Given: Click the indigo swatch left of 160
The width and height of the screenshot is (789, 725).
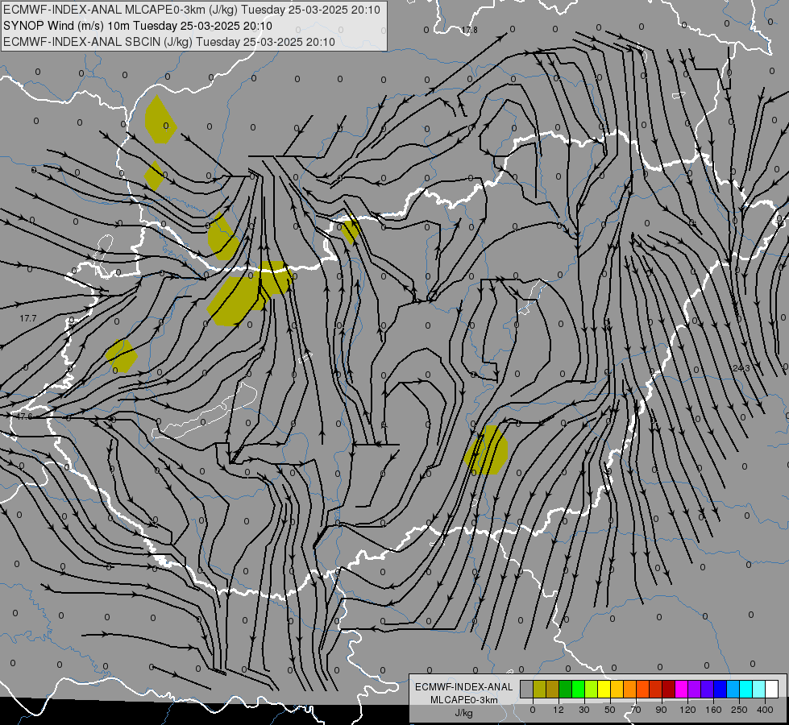Looking at the screenshot, I should (x=707, y=689).
